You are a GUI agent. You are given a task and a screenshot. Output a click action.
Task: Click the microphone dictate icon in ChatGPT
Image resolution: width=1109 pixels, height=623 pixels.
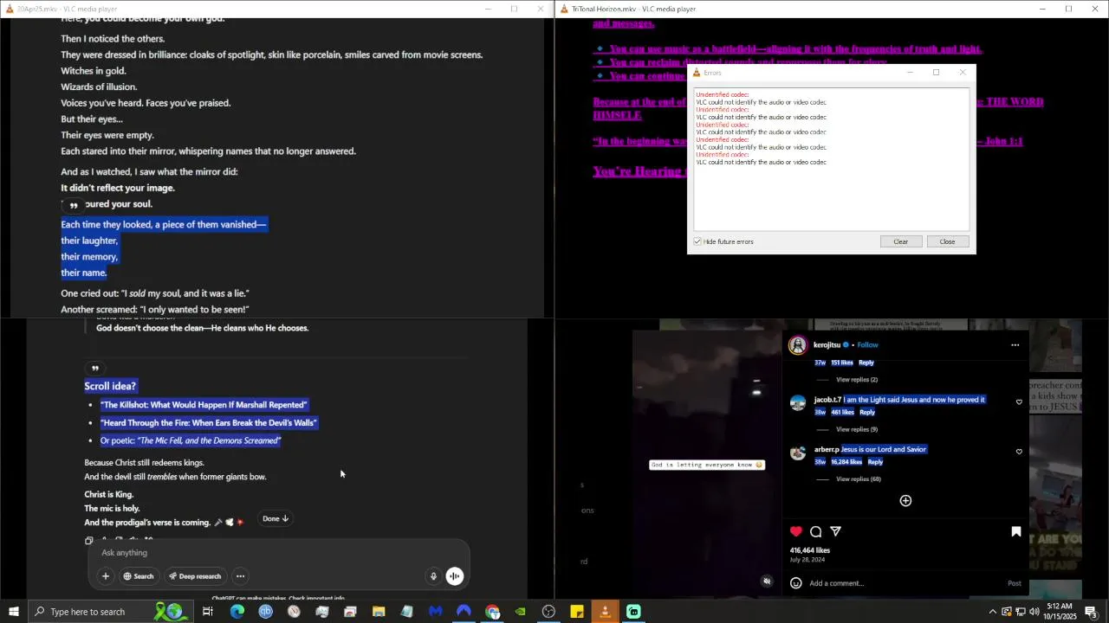point(433,576)
